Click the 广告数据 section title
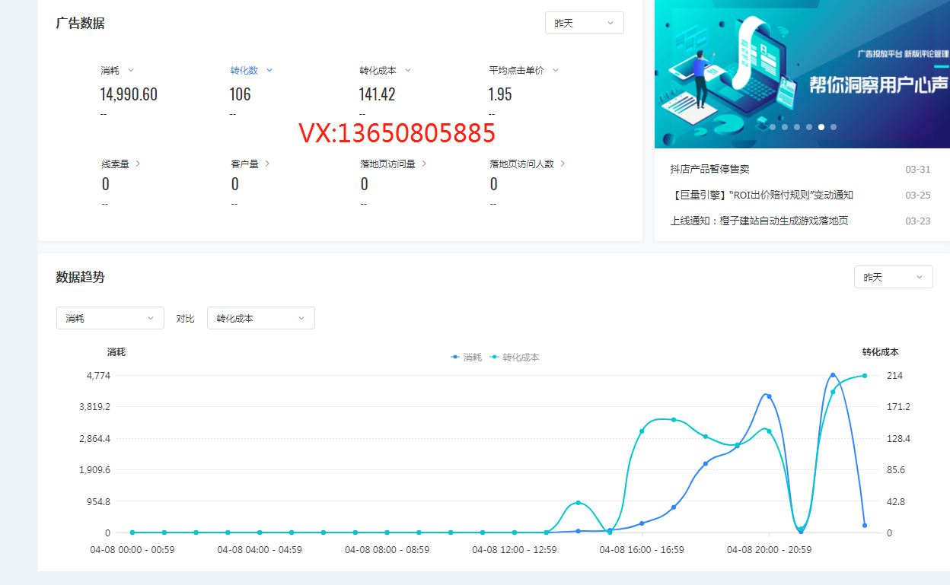 [80, 23]
